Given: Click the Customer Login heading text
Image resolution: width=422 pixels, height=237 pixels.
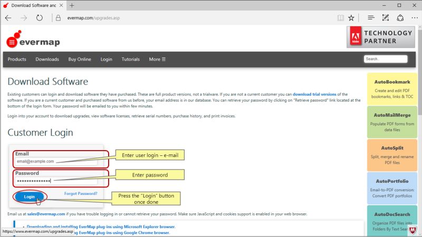Looking at the screenshot, I should [40, 133].
